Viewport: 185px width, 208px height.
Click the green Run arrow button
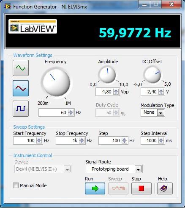(95, 188)
